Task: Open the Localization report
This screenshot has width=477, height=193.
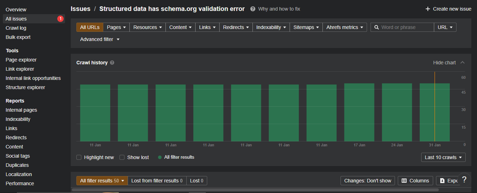Action: (x=19, y=174)
